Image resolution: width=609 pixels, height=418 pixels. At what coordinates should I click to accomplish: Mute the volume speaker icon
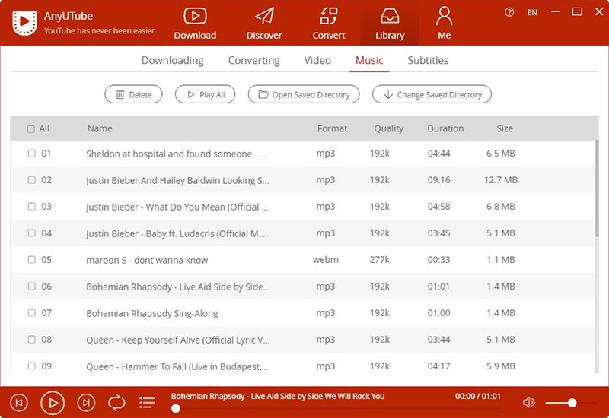(528, 403)
